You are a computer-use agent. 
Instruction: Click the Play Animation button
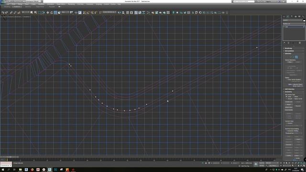coord(286,163)
